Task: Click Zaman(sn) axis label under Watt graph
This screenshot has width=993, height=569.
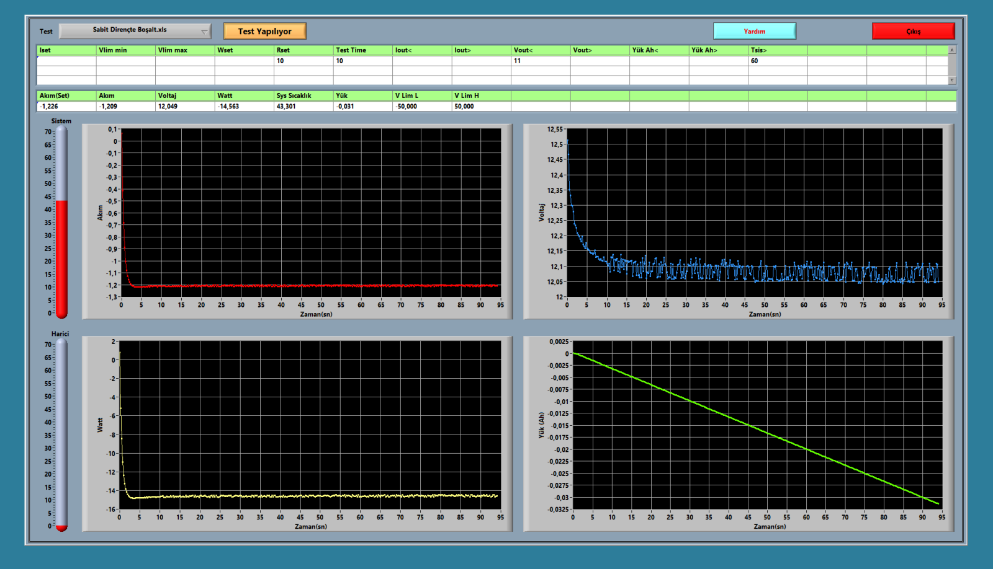Action: tap(311, 527)
